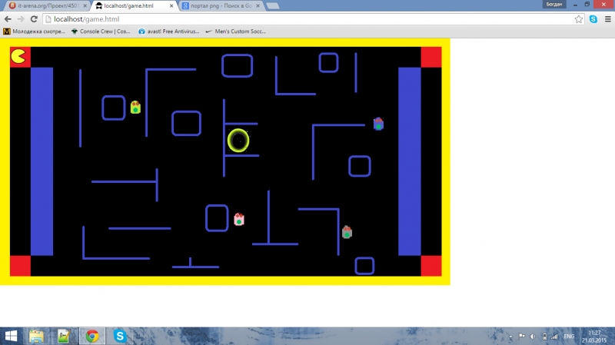Show hidden tray icons arrow
Image resolution: width=615 pixels, height=345 pixels.
click(510, 337)
